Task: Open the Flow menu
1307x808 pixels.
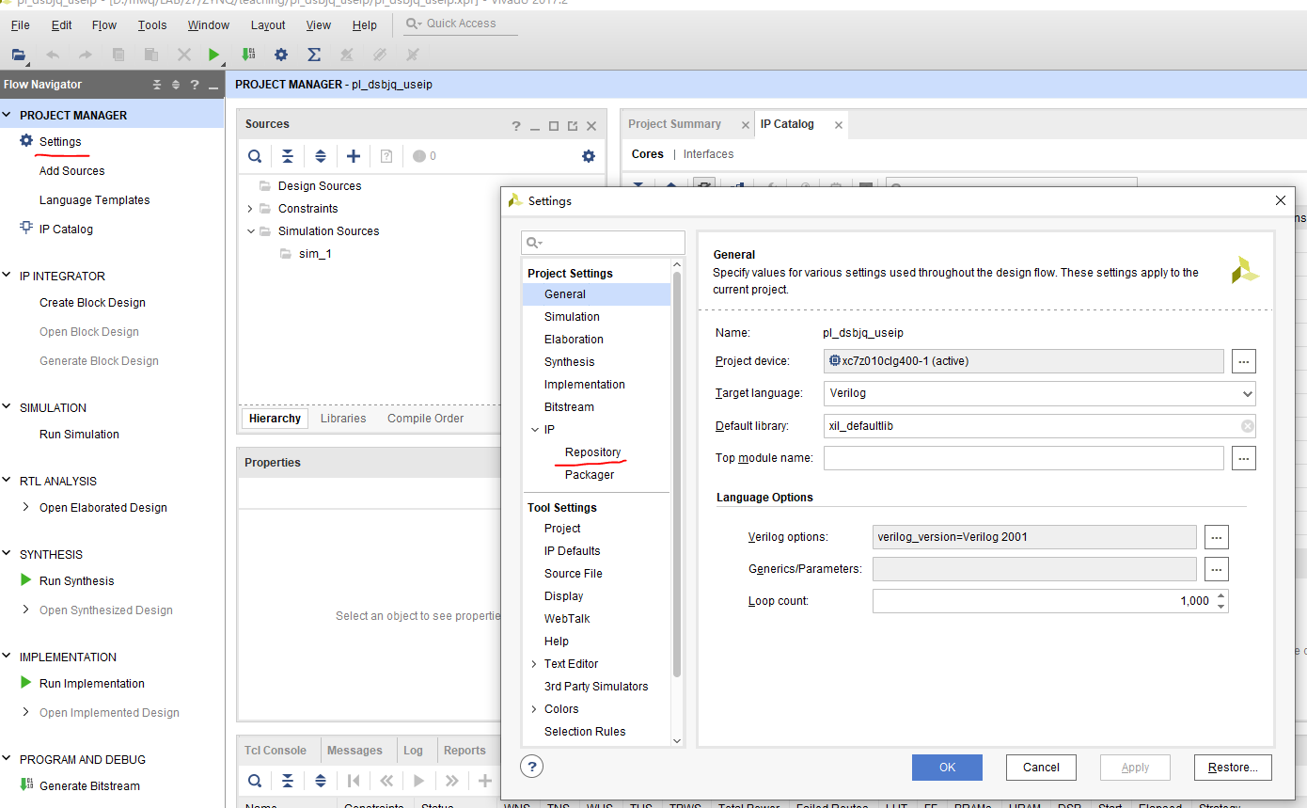Action: 104,25
